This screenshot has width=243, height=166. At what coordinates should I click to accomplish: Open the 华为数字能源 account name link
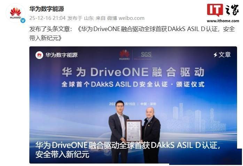(x=47, y=9)
